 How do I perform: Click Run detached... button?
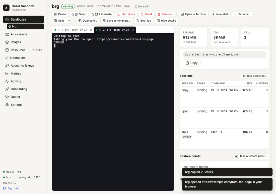point(254,76)
